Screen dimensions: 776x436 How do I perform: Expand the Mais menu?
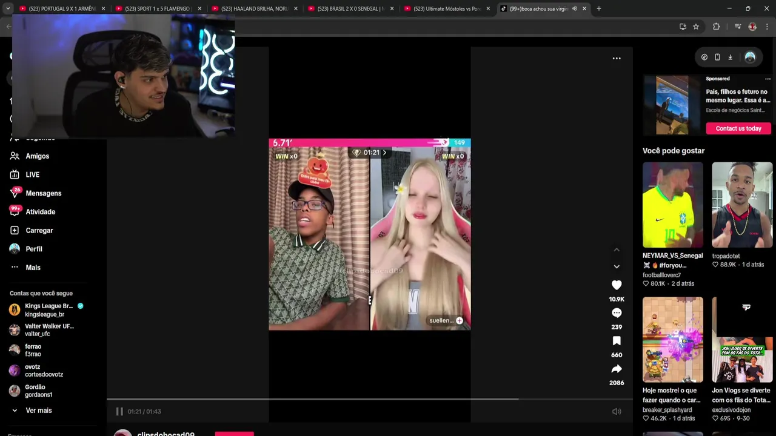coord(33,268)
